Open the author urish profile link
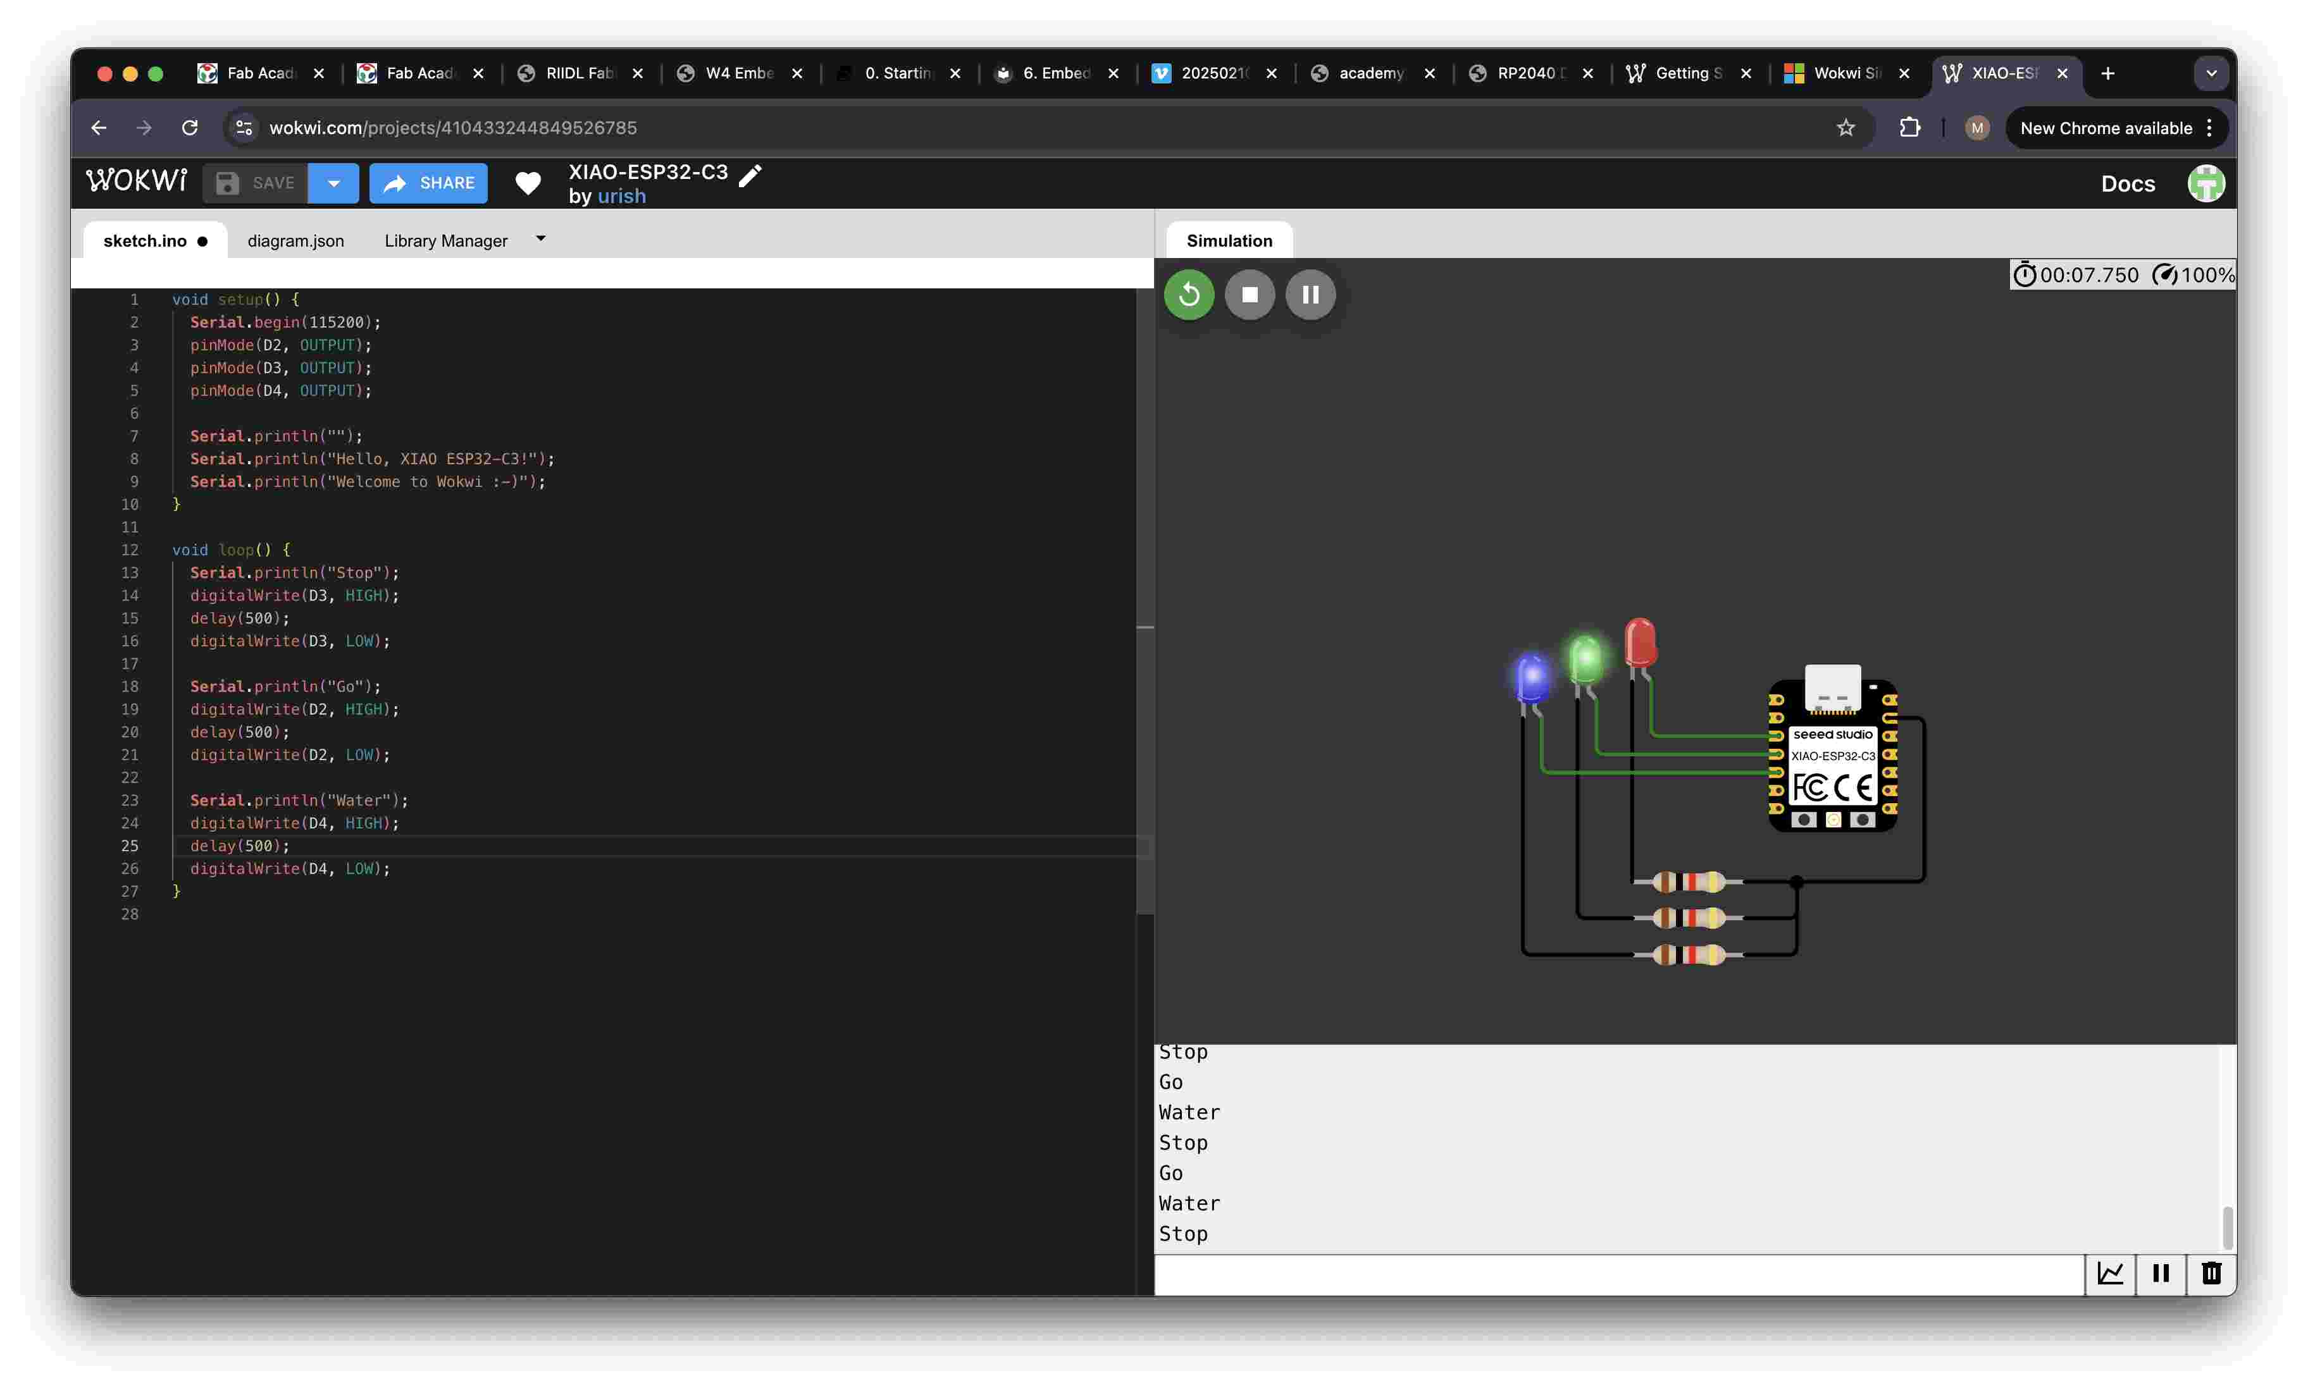The image size is (2308, 1390). click(622, 197)
